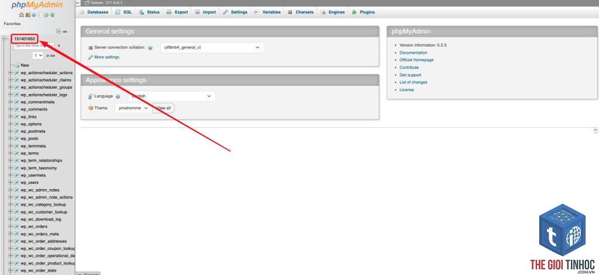Open the Server connection collation dropdown

pos(212,48)
